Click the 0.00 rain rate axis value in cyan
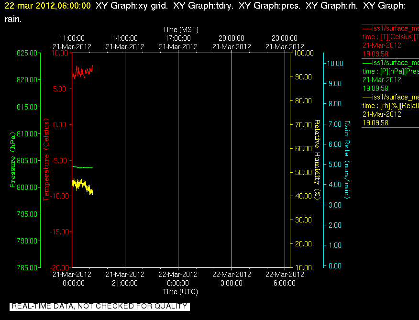 335,266
